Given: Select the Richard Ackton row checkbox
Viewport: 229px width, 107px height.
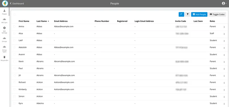Looking at the screenshot, I should click(x=14, y=82).
